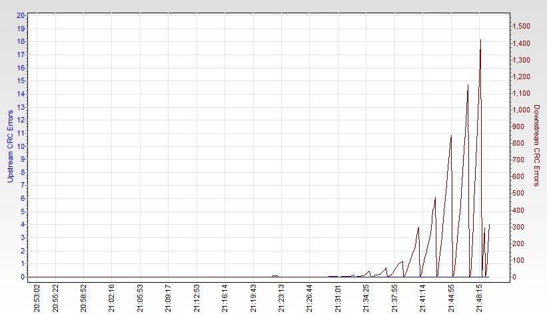
Task: Select the 20:58:52 time label
Action: click(x=83, y=298)
